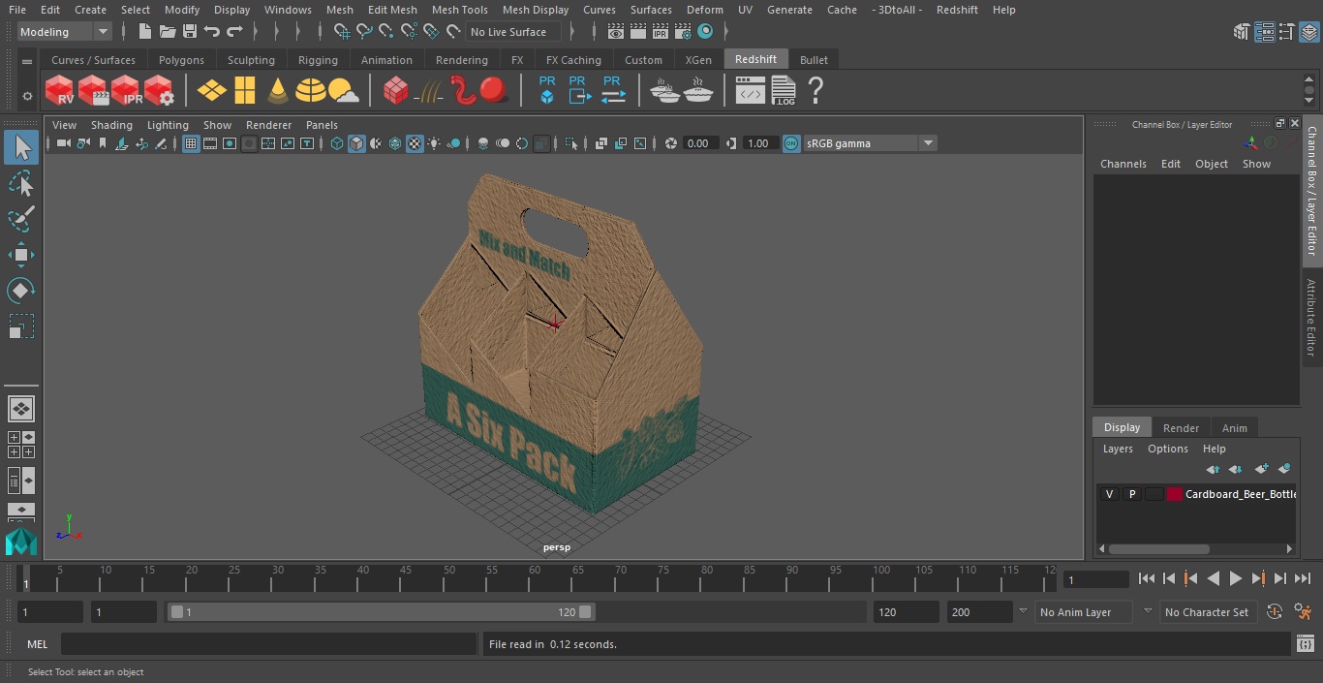This screenshot has height=683, width=1323.
Task: Click the red ball Redshift shelf icon
Action: (495, 91)
